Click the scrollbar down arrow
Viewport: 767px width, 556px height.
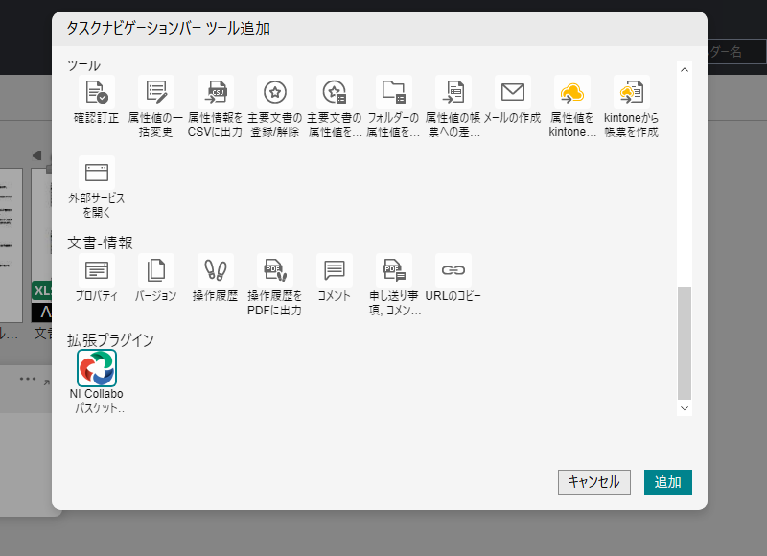685,408
